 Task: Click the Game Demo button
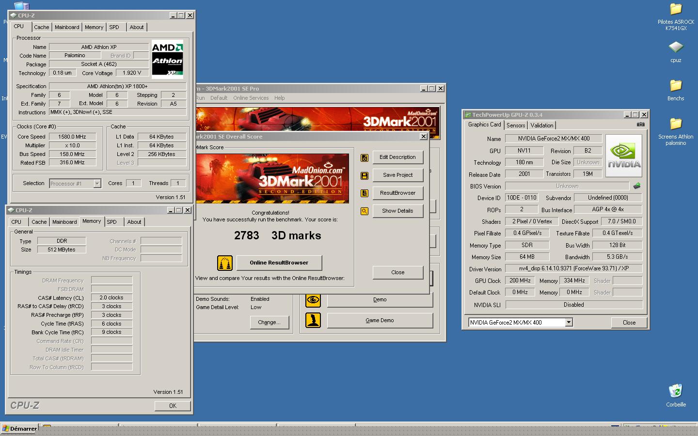380,321
